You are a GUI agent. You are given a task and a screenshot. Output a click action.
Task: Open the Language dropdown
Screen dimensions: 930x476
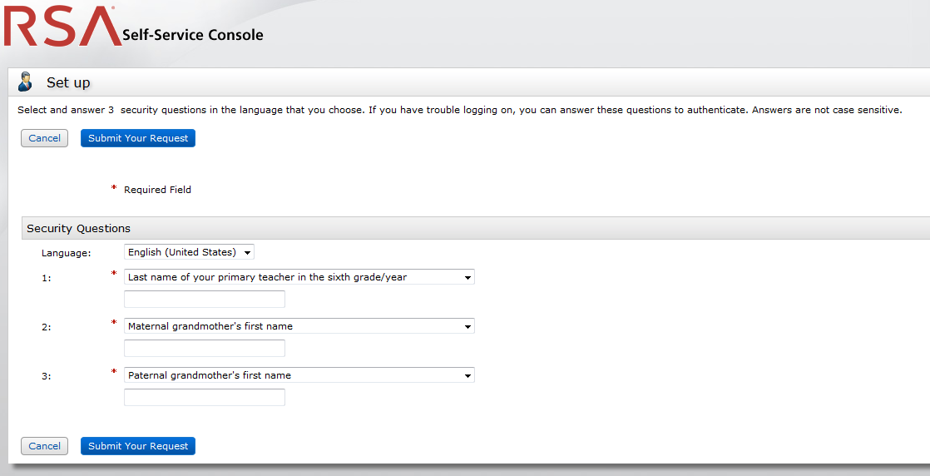(189, 252)
